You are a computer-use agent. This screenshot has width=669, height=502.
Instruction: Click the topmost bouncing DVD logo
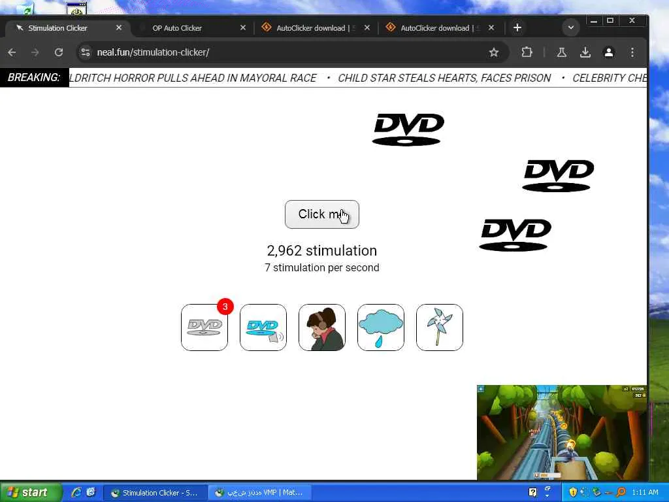pos(408,130)
